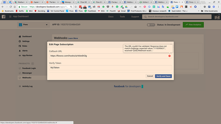The height and width of the screenshot is (124, 221).
Task: Click the checkmark next to Messenger product
Action: coord(20,73)
